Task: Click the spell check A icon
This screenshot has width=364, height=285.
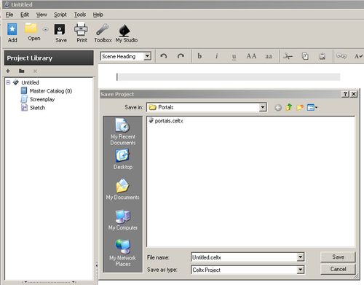Action: [358, 56]
